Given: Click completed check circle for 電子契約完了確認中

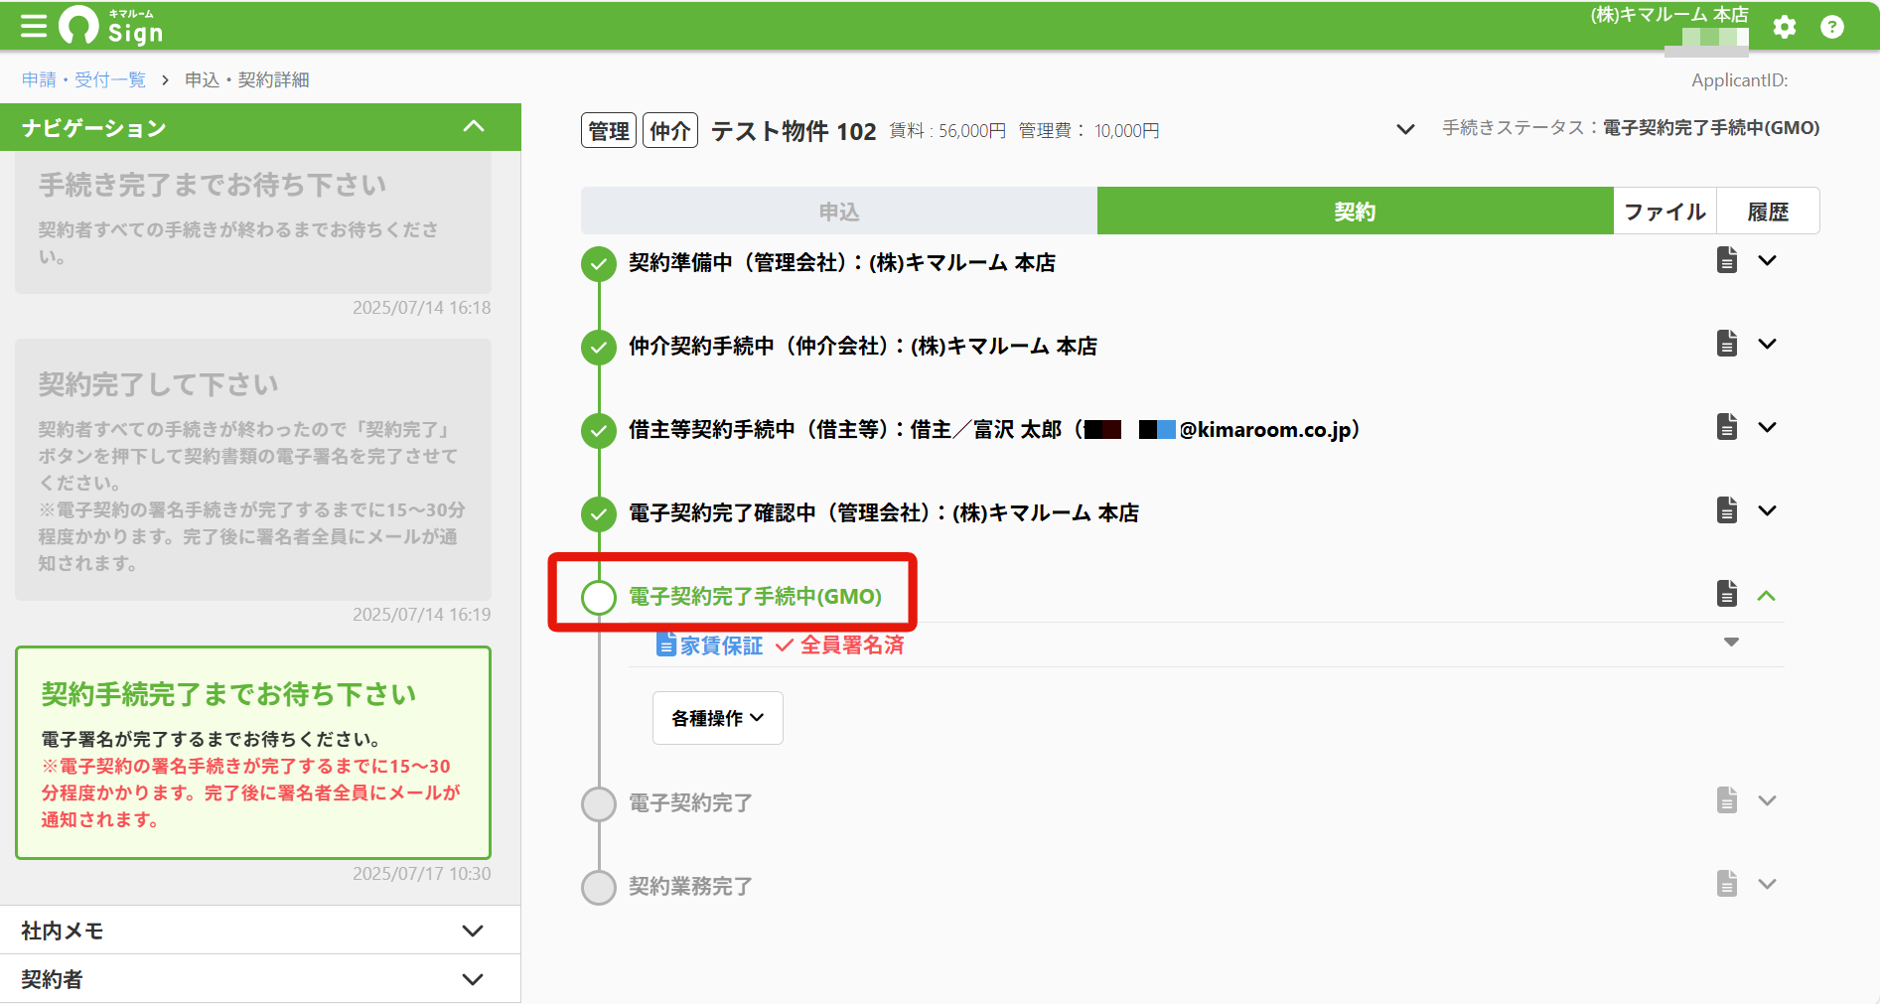Looking at the screenshot, I should (598, 514).
